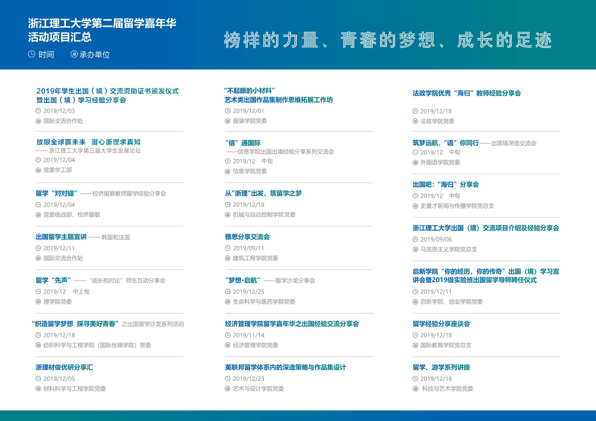Click the clock icon beside 时间 legend
This screenshot has width=596, height=421.
[x=31, y=54]
